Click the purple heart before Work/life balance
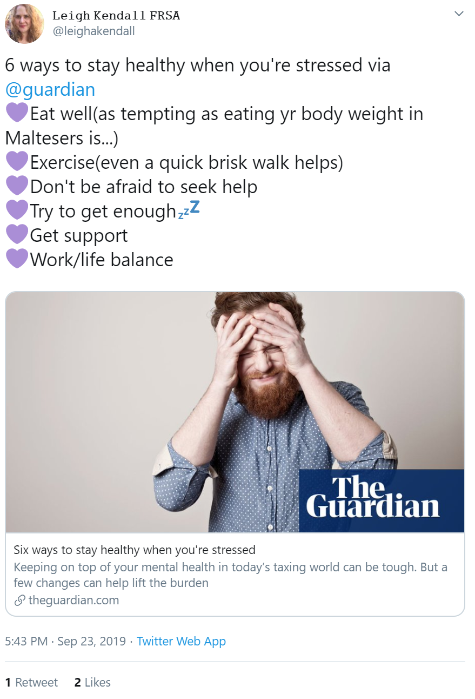 [x=17, y=260]
